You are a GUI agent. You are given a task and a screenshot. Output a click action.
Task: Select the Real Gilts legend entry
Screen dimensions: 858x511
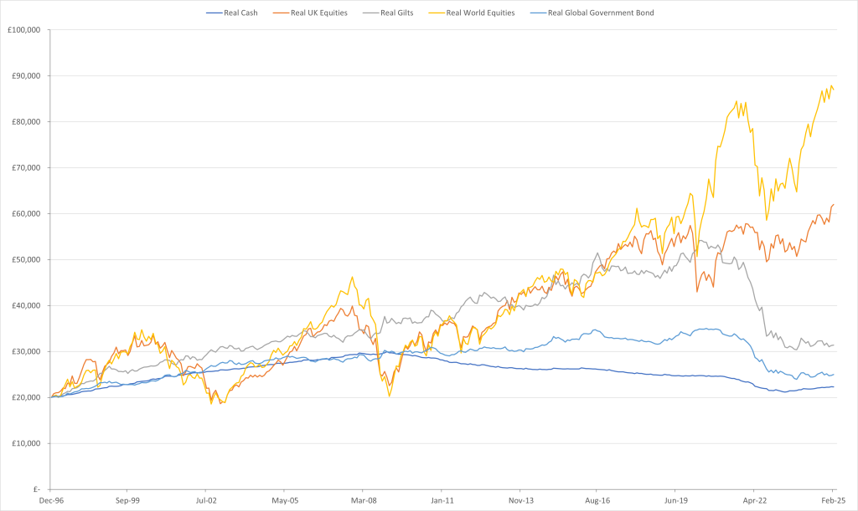[388, 13]
